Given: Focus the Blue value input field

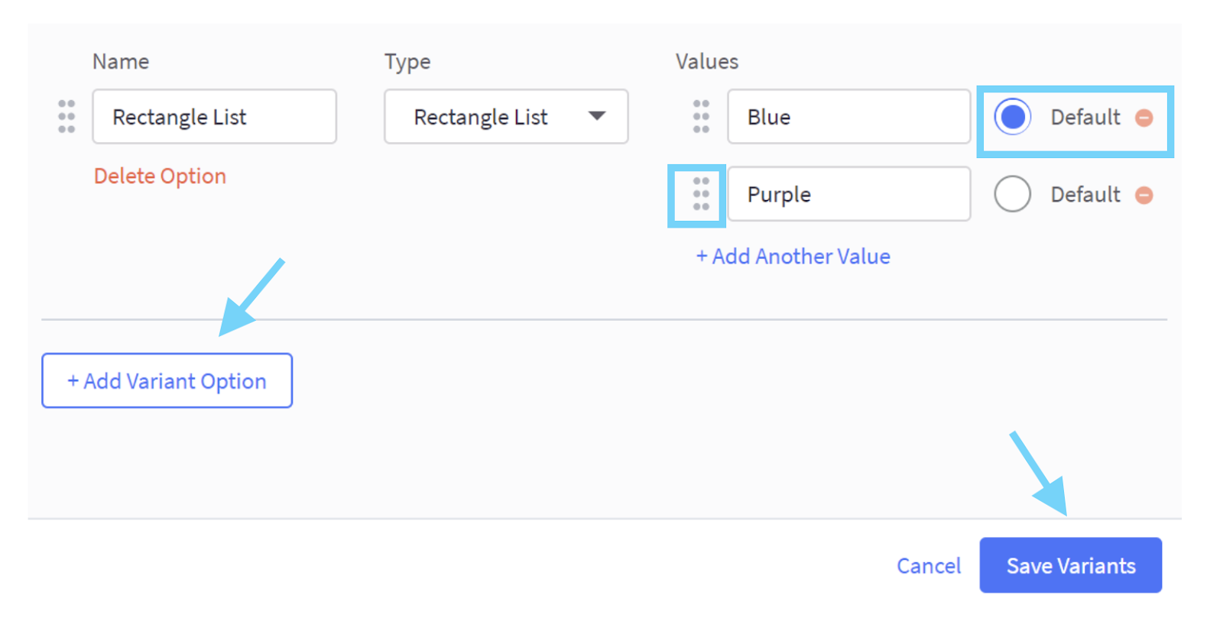Looking at the screenshot, I should (x=849, y=117).
